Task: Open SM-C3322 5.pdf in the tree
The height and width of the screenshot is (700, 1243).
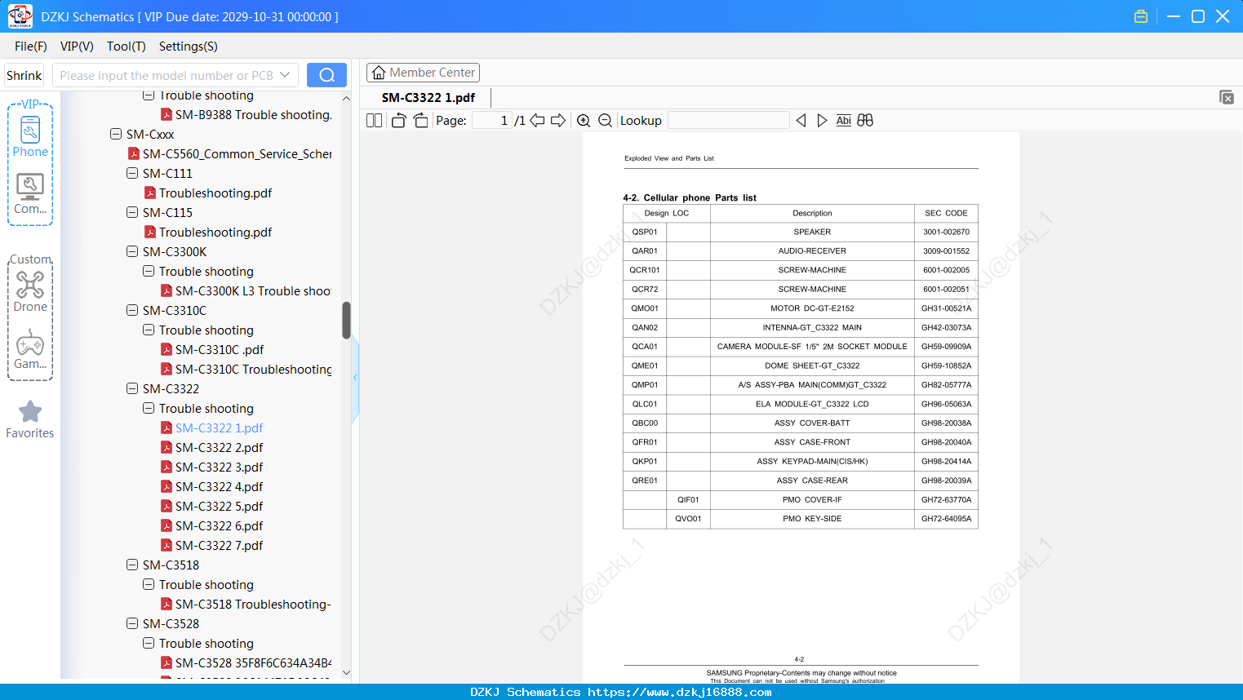Action: [219, 507]
